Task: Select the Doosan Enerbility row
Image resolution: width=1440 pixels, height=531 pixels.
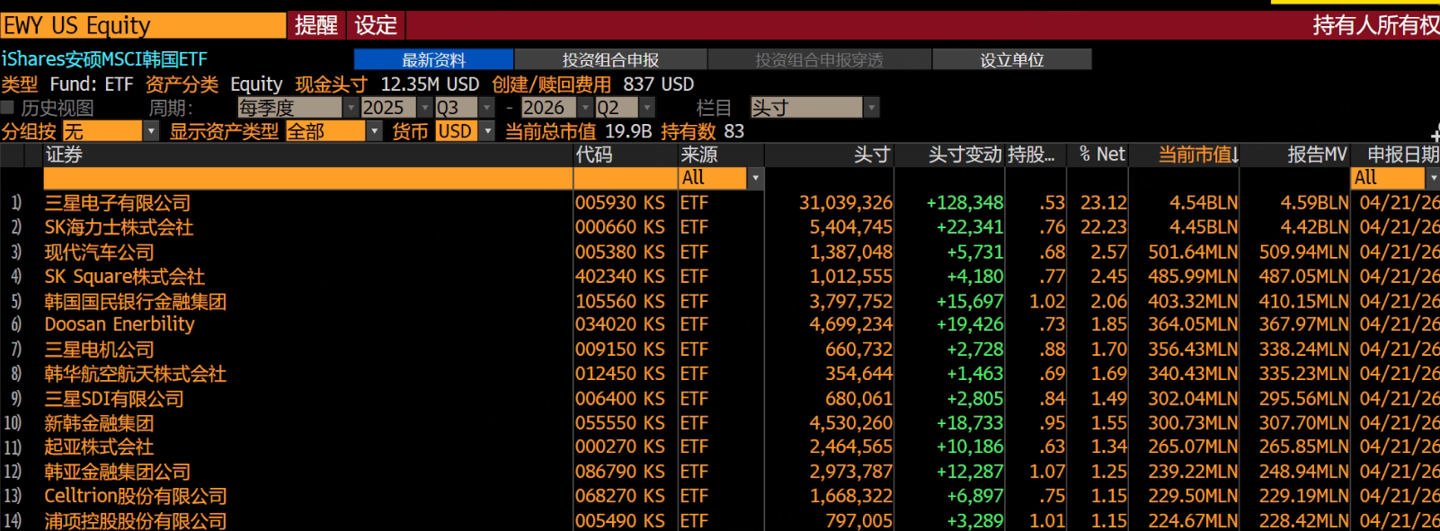Action: point(719,324)
